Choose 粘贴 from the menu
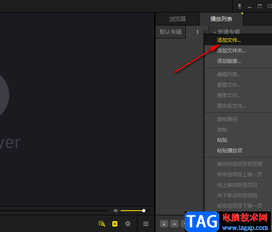Screen dimensions: 272x232 click(238, 140)
